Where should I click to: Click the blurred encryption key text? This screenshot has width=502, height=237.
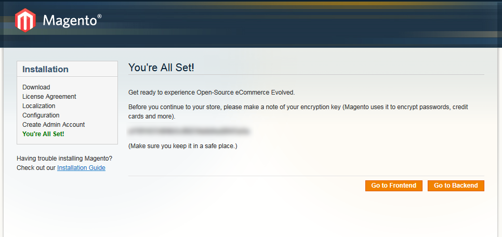click(x=189, y=130)
